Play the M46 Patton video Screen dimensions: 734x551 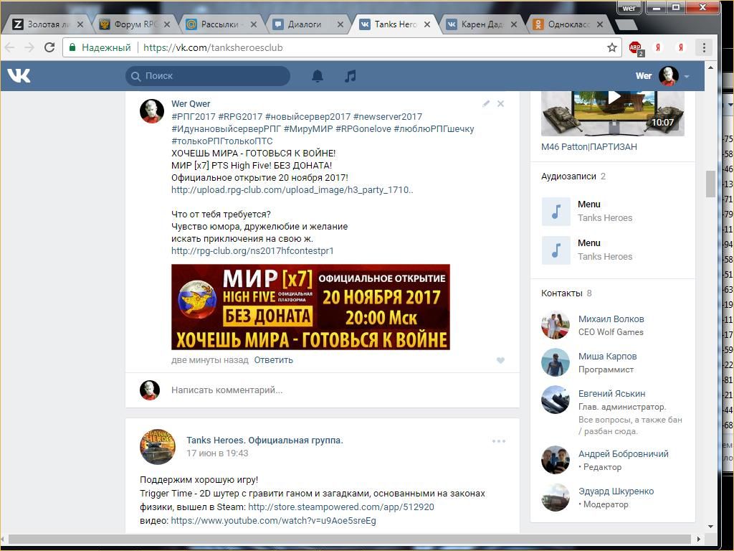(613, 114)
